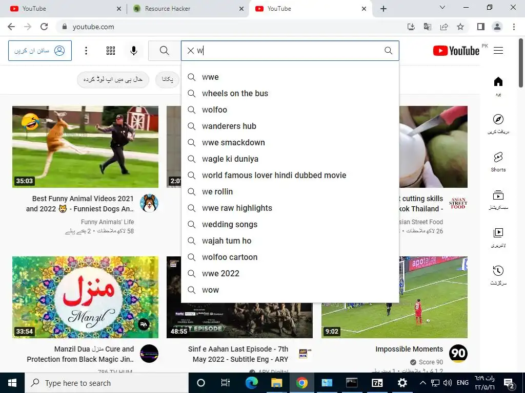Toggle the Chrome side panel icon
This screenshot has width=525, height=393.
click(481, 27)
